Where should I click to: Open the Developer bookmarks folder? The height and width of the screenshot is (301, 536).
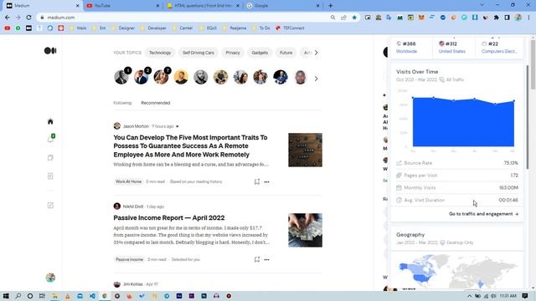pyautogui.click(x=153, y=28)
